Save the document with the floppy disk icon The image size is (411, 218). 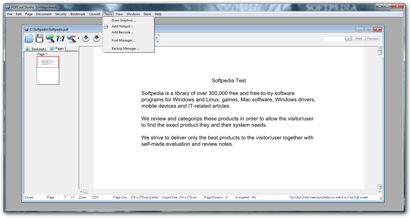(39, 38)
